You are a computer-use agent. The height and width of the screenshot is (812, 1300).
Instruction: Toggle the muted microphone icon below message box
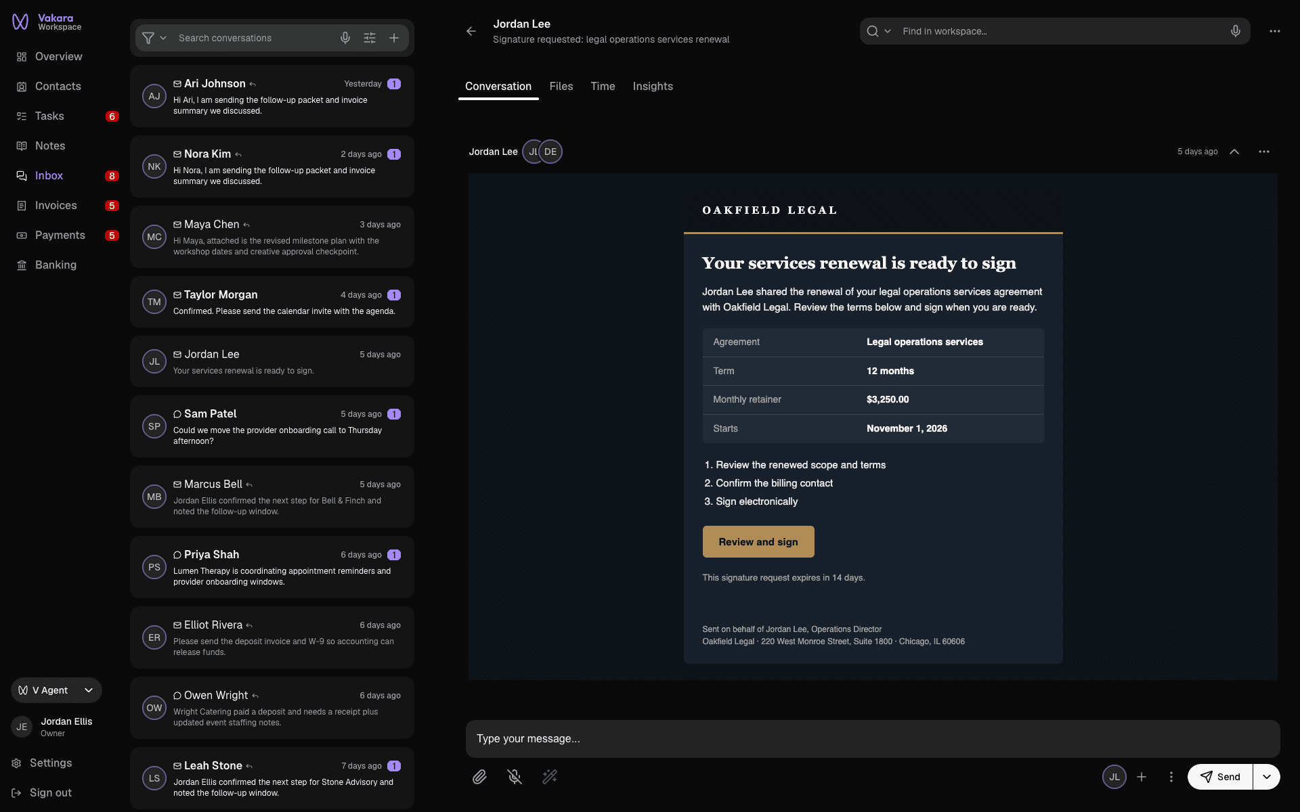point(515,777)
